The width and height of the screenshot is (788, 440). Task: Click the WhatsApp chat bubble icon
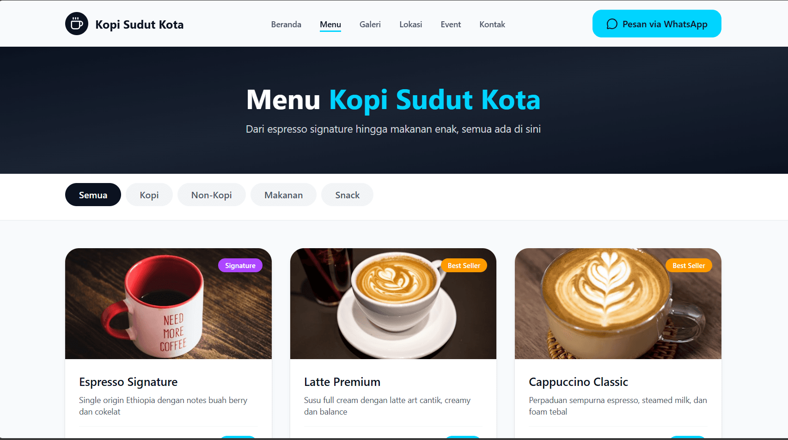[612, 24]
